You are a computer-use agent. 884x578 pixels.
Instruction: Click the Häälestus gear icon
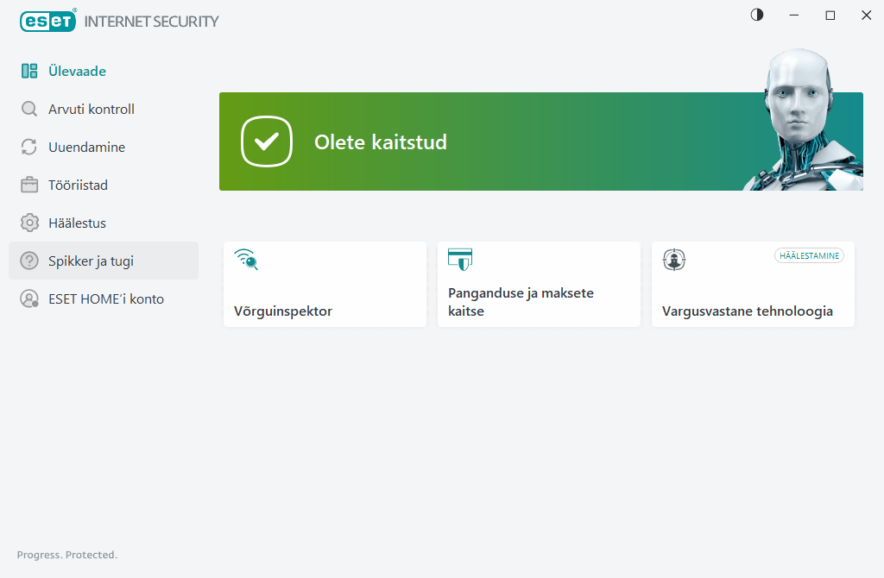coord(29,223)
